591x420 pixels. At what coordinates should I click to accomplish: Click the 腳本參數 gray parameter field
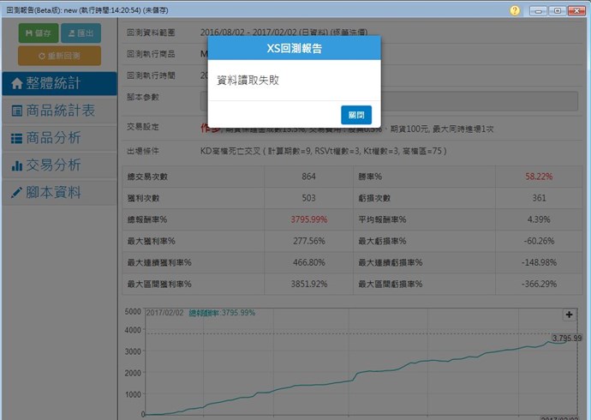(388, 100)
